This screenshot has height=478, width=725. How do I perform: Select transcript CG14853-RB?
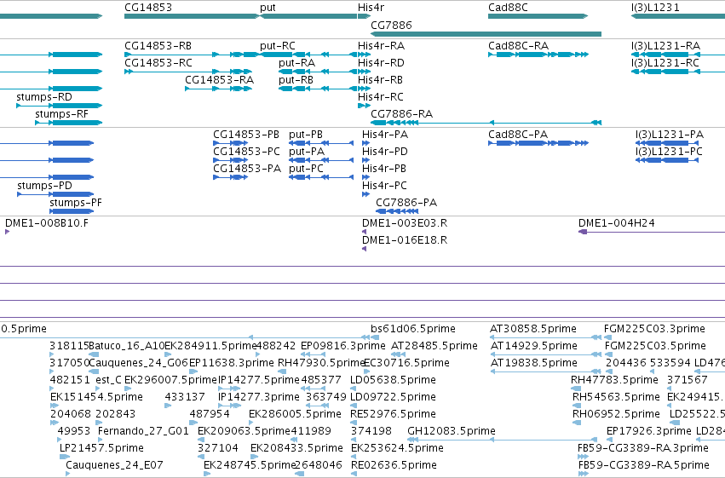pos(192,55)
